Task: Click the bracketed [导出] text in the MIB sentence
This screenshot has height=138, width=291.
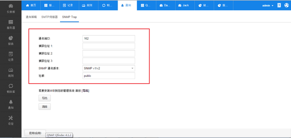Action: [85, 91]
